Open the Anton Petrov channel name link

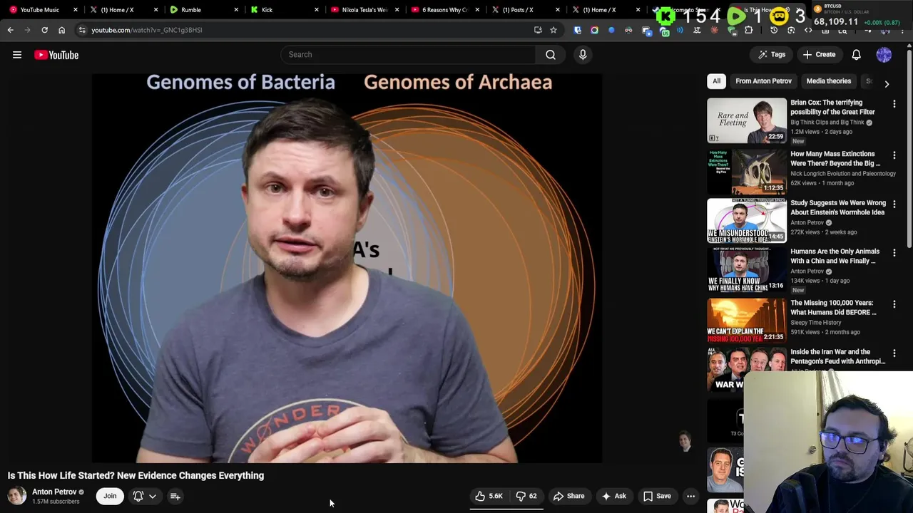point(54,492)
